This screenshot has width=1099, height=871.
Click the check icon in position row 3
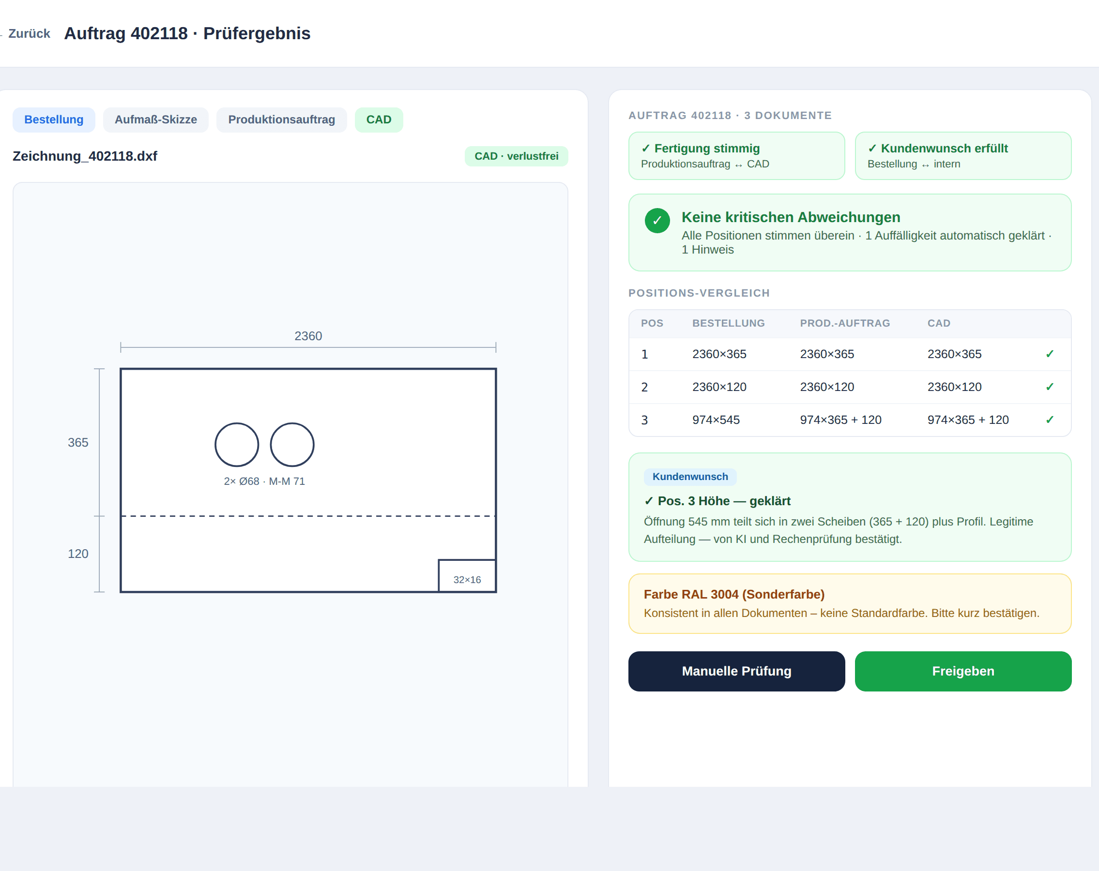(1050, 420)
